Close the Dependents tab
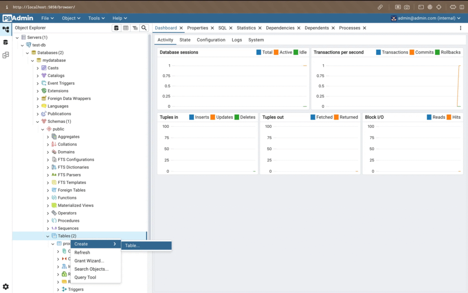This screenshot has width=468, height=293. [333, 28]
